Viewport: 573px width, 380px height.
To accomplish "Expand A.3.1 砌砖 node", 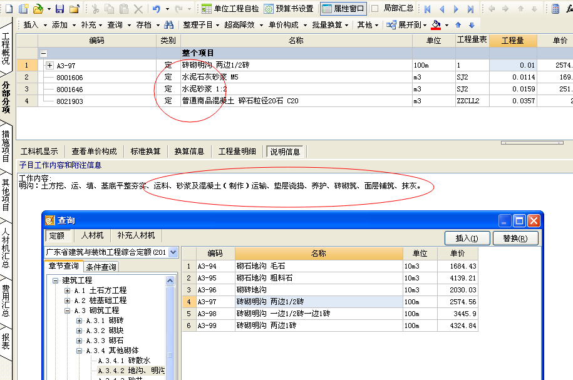I will coord(79,321).
